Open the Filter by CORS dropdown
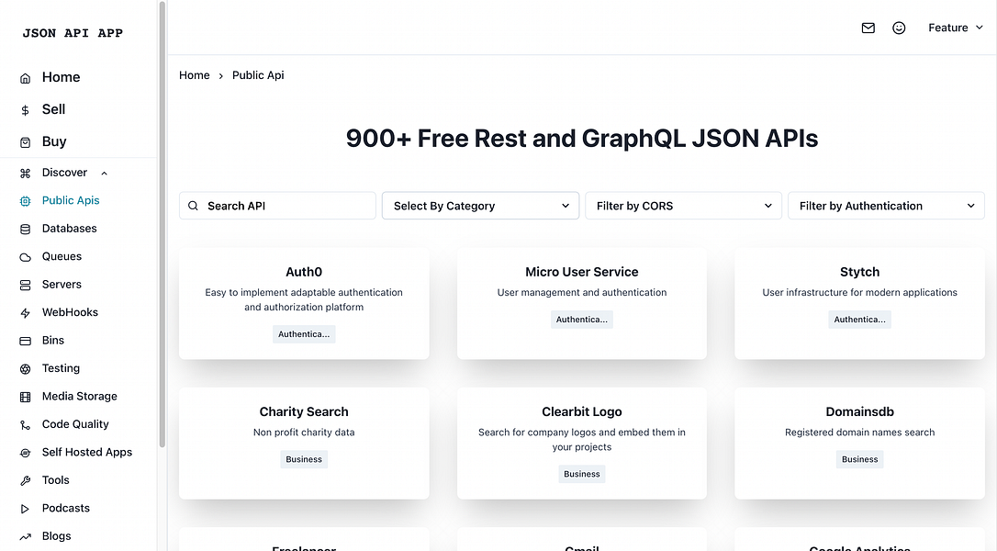Viewport: 997px width, 551px height. click(x=684, y=206)
